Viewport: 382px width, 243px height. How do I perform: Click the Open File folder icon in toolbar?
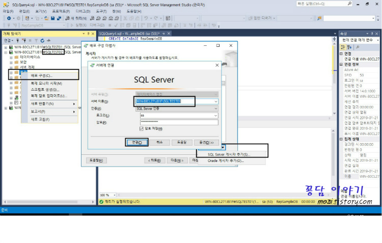46,18
